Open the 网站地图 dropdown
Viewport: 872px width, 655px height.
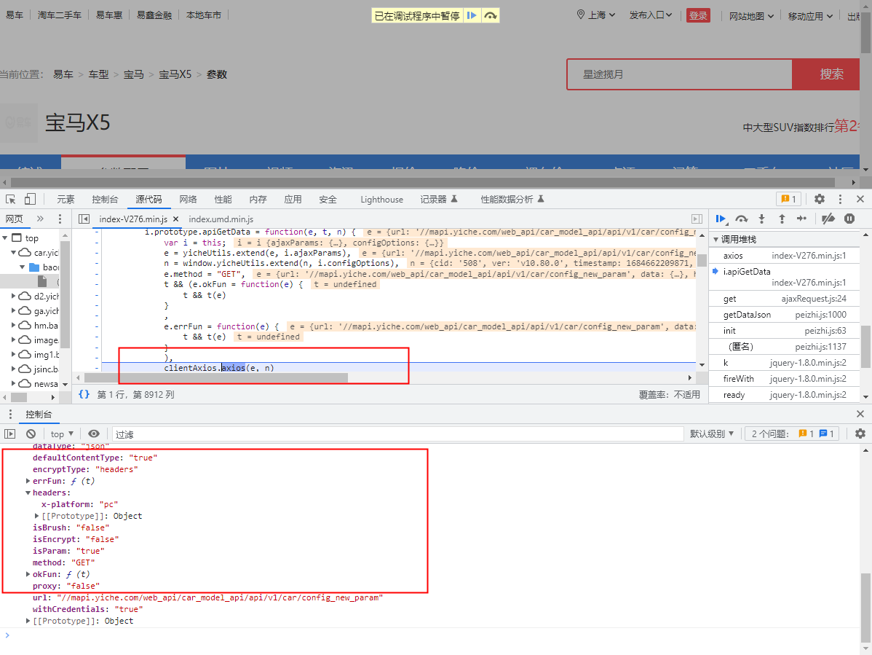coord(751,16)
